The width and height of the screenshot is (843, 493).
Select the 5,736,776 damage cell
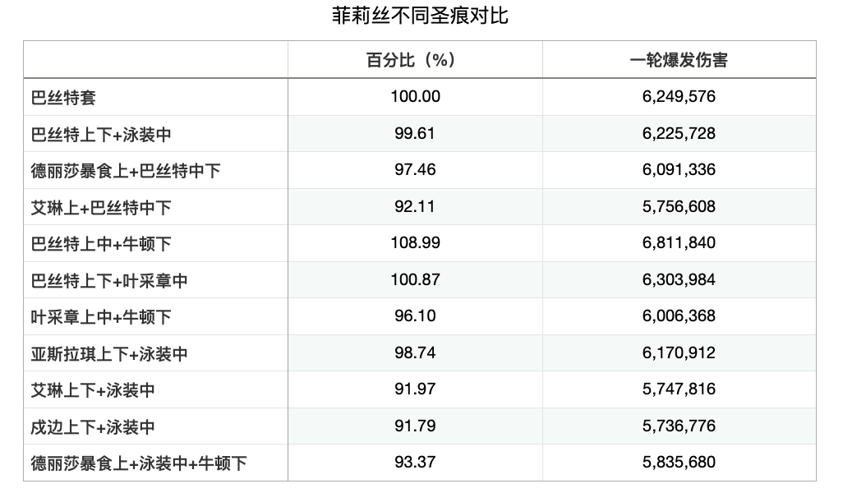(x=679, y=426)
